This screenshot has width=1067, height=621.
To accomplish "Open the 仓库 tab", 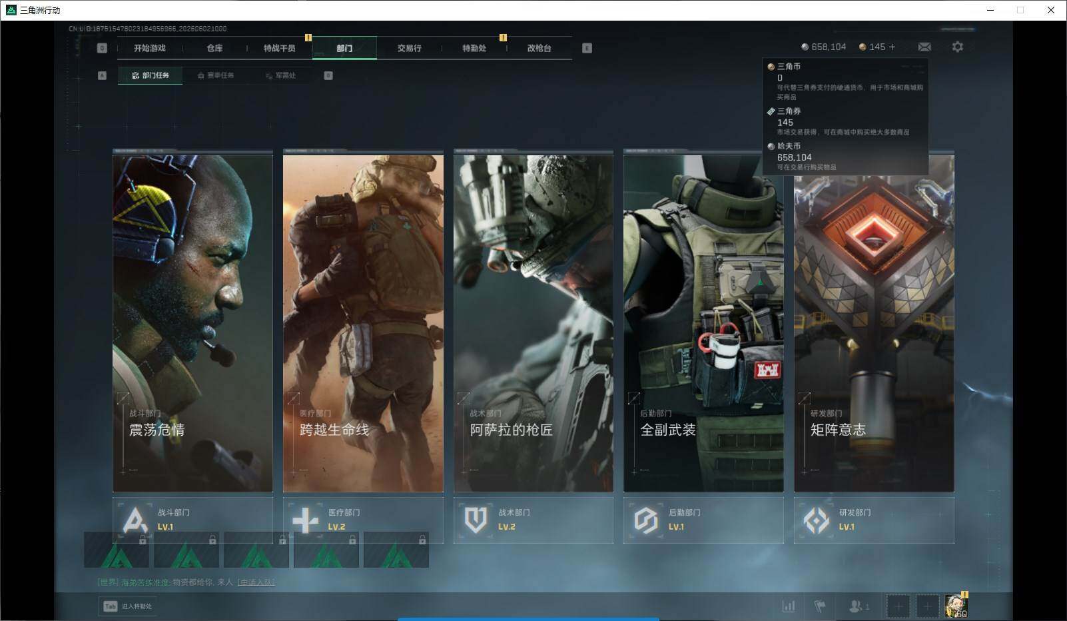I will click(214, 48).
